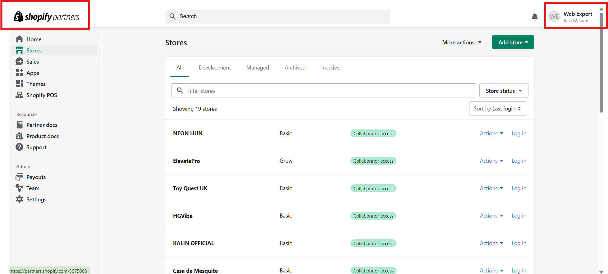
Task: Log in to Toy Quest UK store
Action: coord(519,188)
